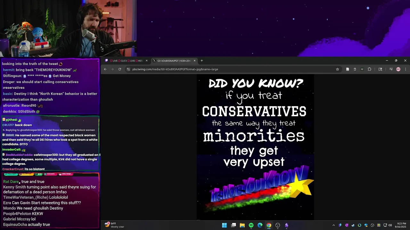
Task: Click YouTube chat name TimeWarVeteran_(Riche)
Action: pos(26,197)
